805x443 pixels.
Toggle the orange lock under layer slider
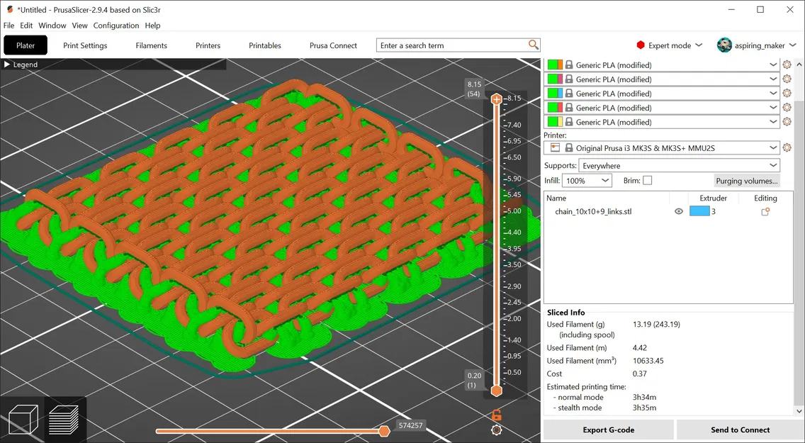[x=497, y=415]
